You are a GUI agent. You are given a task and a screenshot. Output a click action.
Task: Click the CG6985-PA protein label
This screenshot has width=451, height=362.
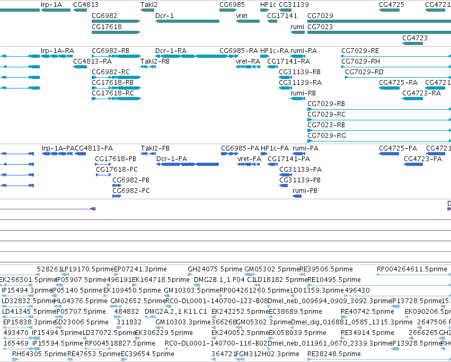pyautogui.click(x=240, y=148)
